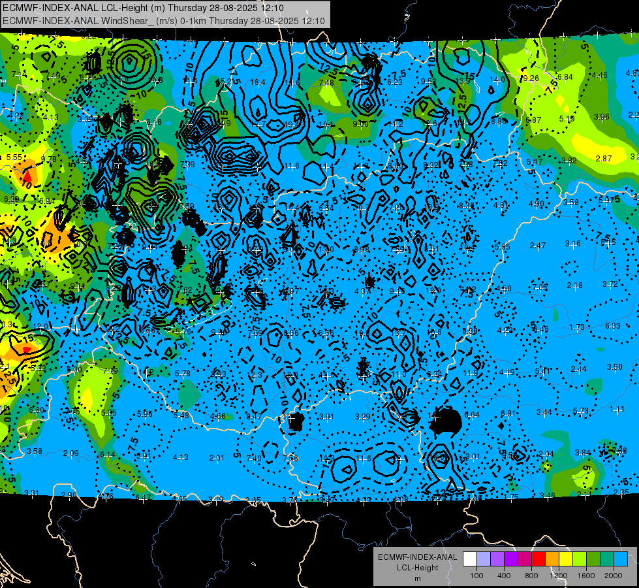Click the wind shear value 5.19
Image resolution: width=639 pixels, height=588 pixels.
pos(567,119)
